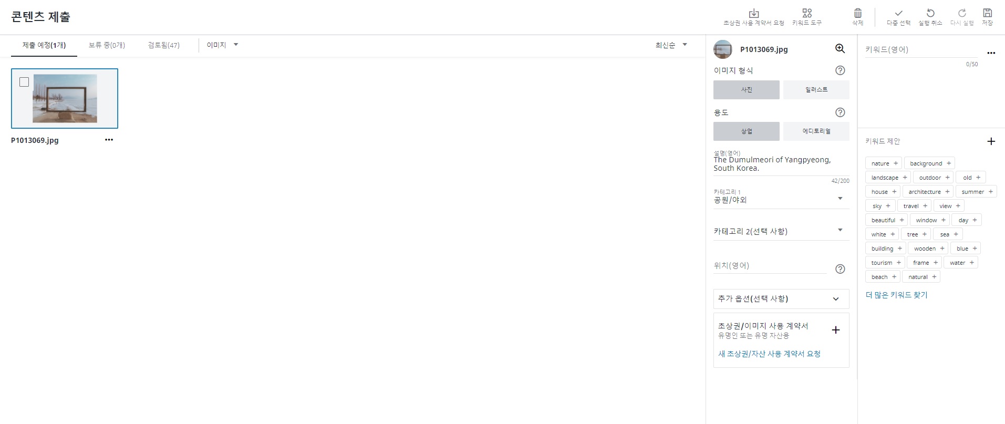The image size is (1005, 424).
Task: Open more options for P1013069.jpg thumbnail
Action: tap(109, 140)
